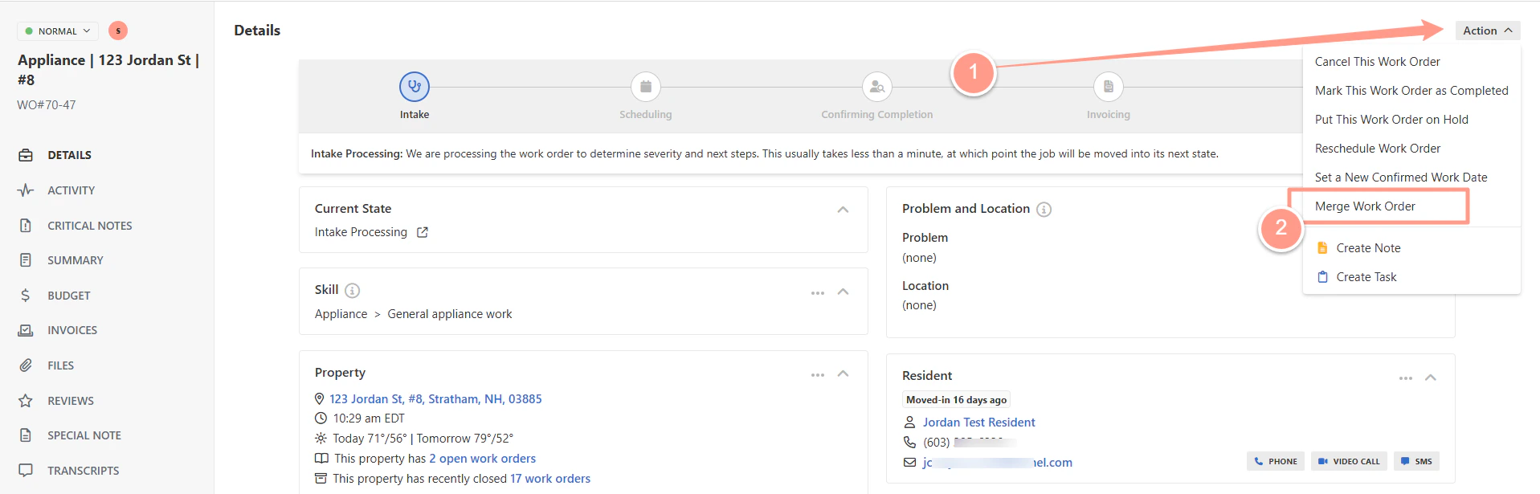The height and width of the screenshot is (494, 1540).
Task: Open Skill section three-dot menu
Action: tap(818, 292)
